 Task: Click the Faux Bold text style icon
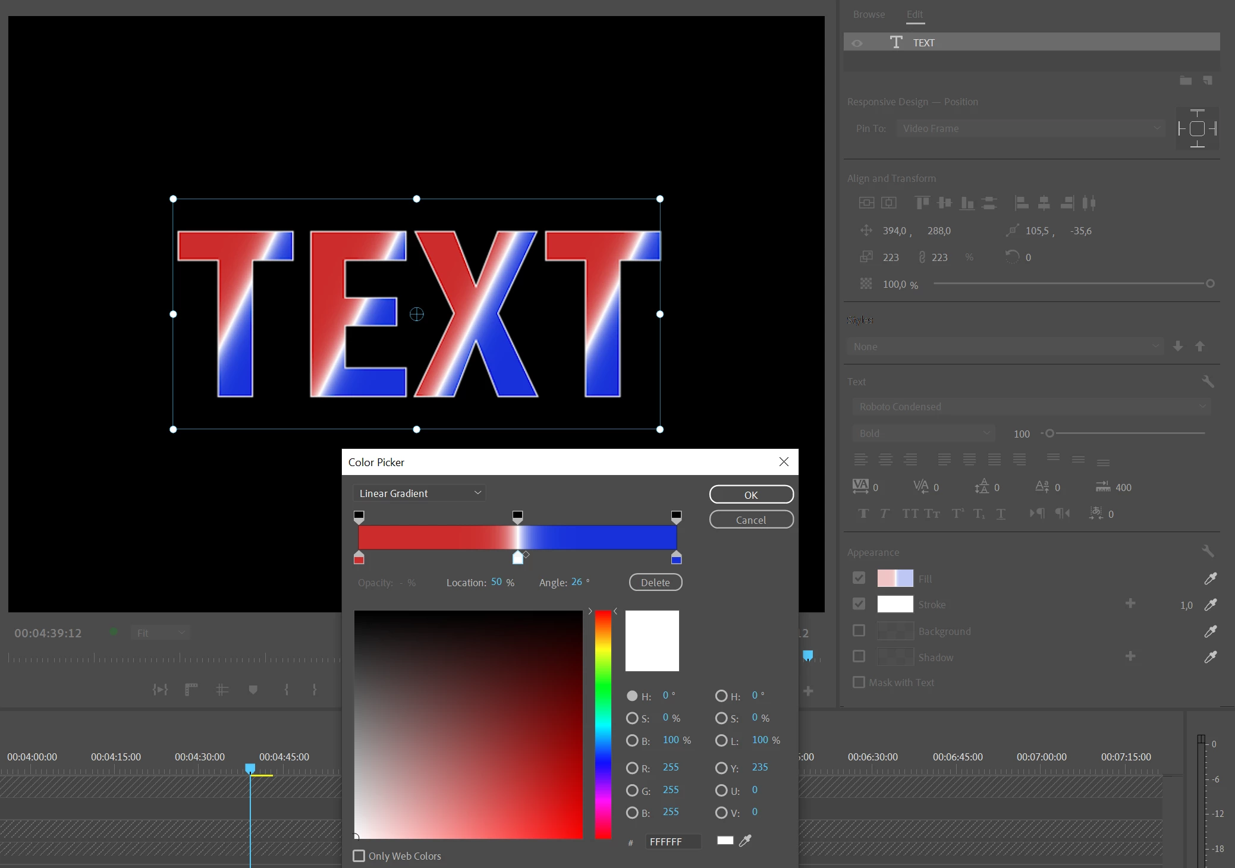863,514
